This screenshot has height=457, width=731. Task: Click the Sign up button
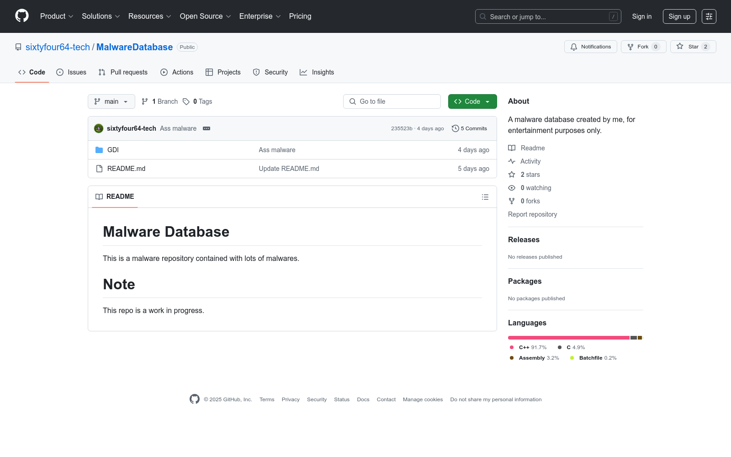[x=679, y=16]
